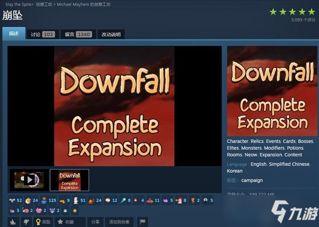Open the Downfall cover image in sidebar

click(x=272, y=91)
